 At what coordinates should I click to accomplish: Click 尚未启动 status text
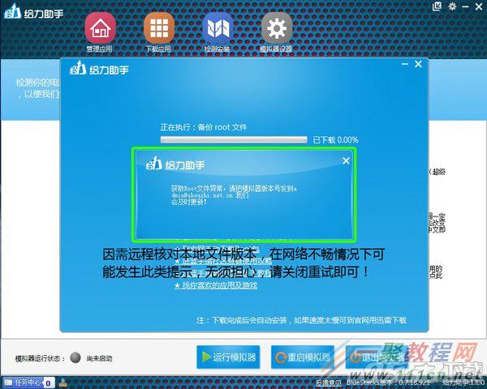coord(99,358)
